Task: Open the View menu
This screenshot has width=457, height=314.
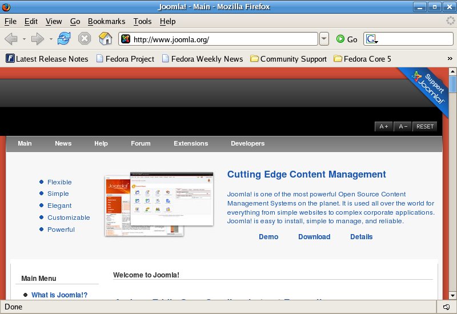Action: pyautogui.click(x=54, y=21)
